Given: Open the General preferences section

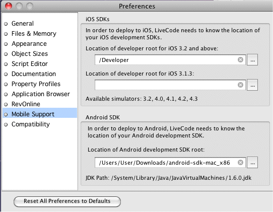Looking at the screenshot, I should tap(40, 24).
